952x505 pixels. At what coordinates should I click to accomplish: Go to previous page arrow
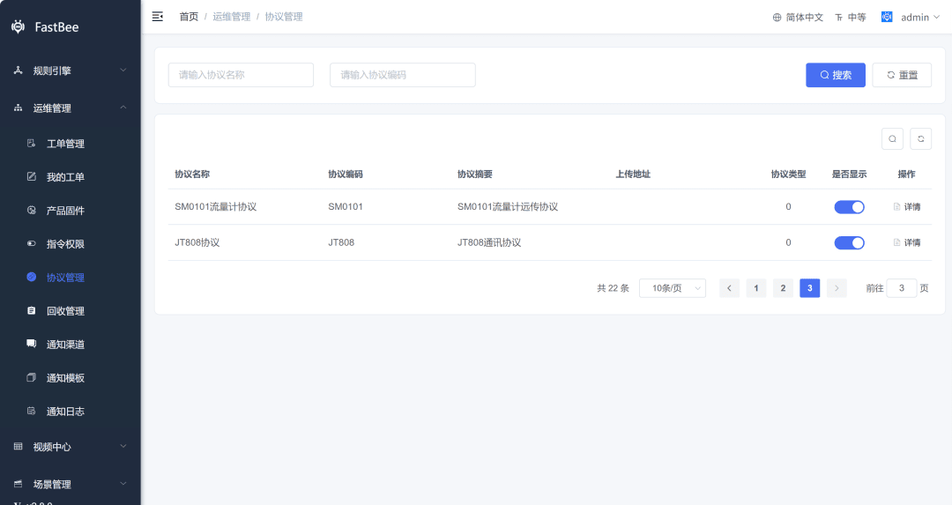729,287
